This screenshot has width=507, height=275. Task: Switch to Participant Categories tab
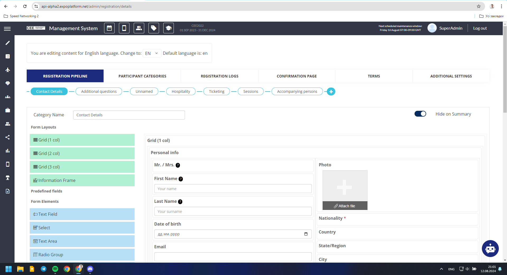pos(142,76)
